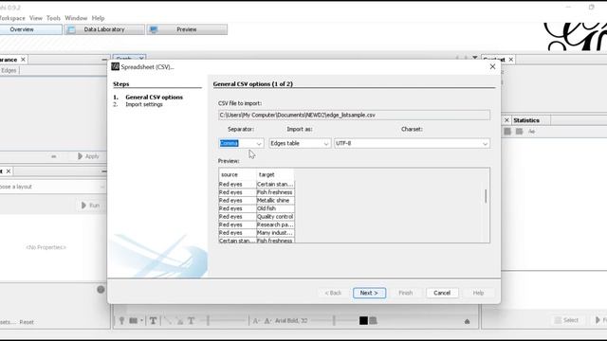Switch to the Overview tab
Screen dimensions: 607x341
[x=30, y=29]
